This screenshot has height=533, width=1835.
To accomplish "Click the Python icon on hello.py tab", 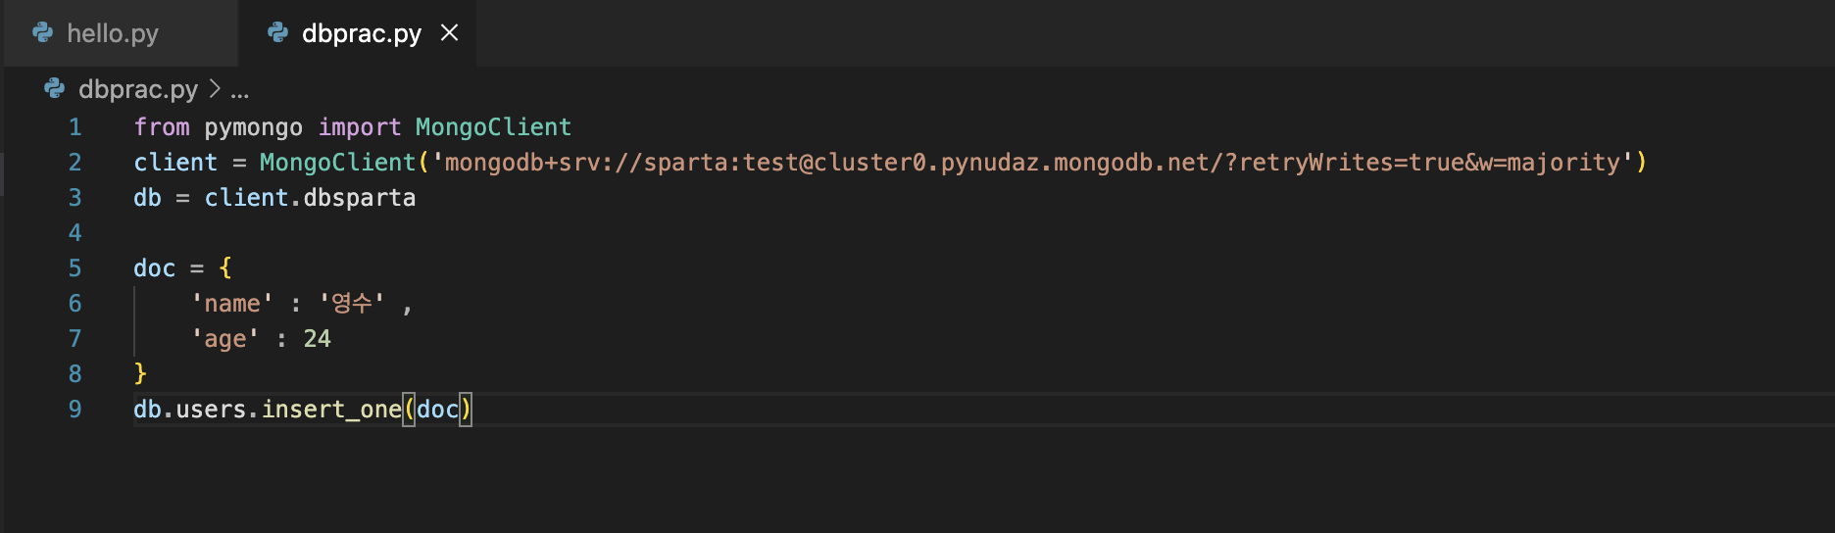I will coord(43,33).
